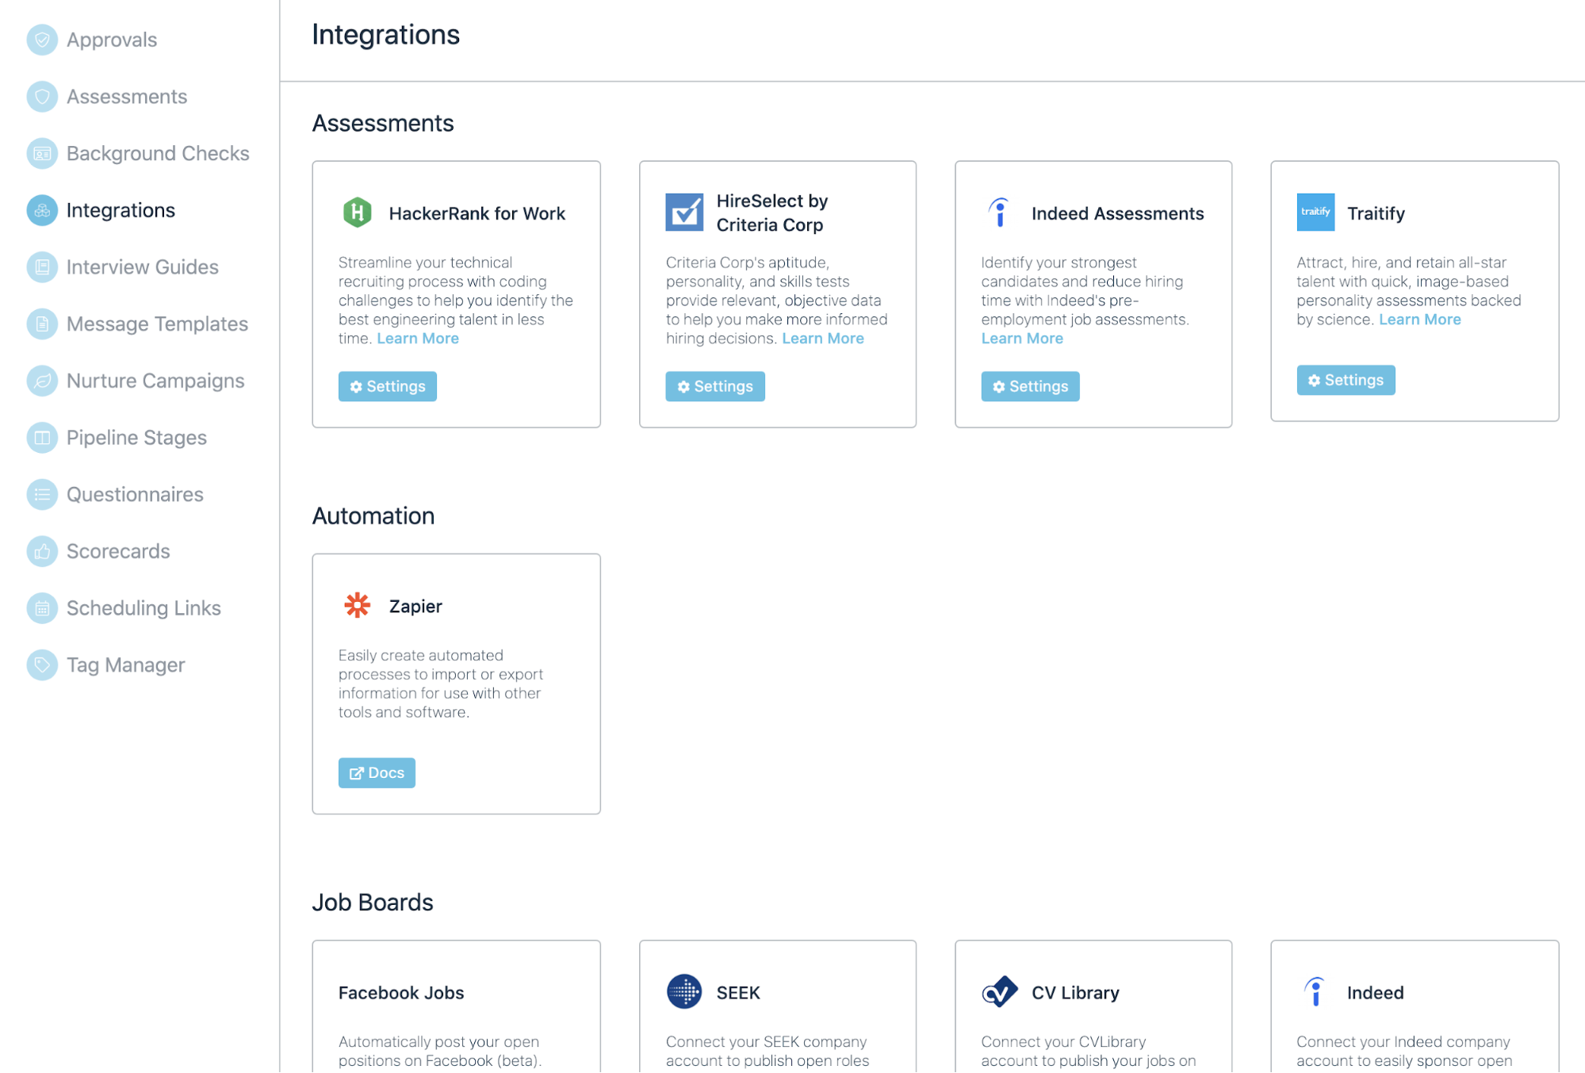Click the Message Templates sidebar icon

pos(42,324)
